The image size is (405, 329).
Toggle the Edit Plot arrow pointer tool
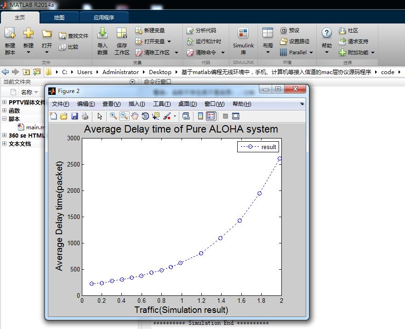tap(100, 116)
